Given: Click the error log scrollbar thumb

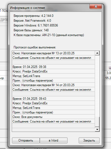Looking at the screenshot, I should click(97, 122).
